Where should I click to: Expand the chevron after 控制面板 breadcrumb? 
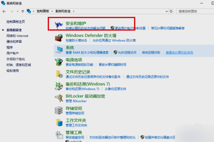tap(52, 11)
